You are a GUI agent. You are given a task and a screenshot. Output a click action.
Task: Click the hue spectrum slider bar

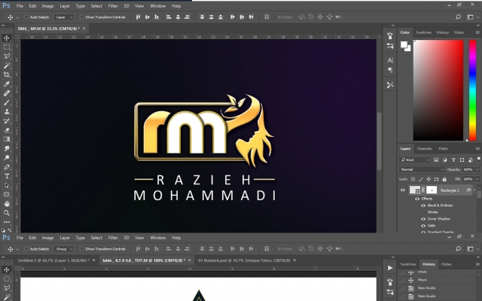[x=472, y=90]
